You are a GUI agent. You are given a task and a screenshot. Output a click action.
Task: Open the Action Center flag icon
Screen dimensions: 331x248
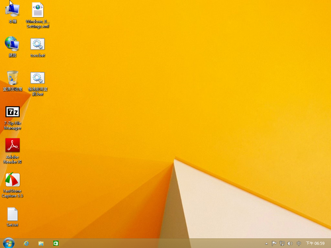274,243
